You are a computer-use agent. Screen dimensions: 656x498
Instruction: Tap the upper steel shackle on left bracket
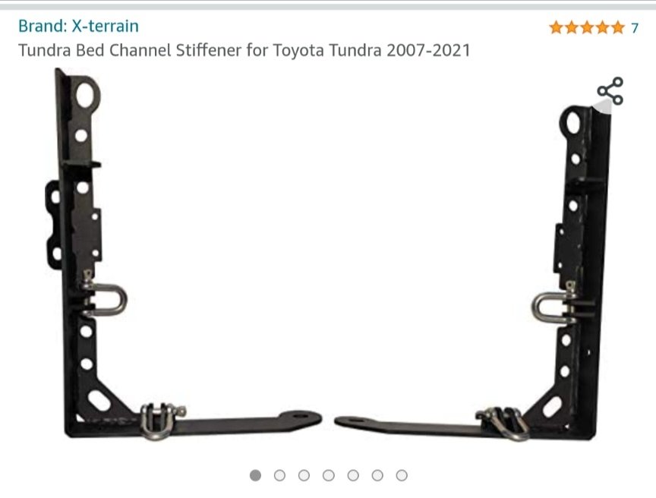click(105, 298)
